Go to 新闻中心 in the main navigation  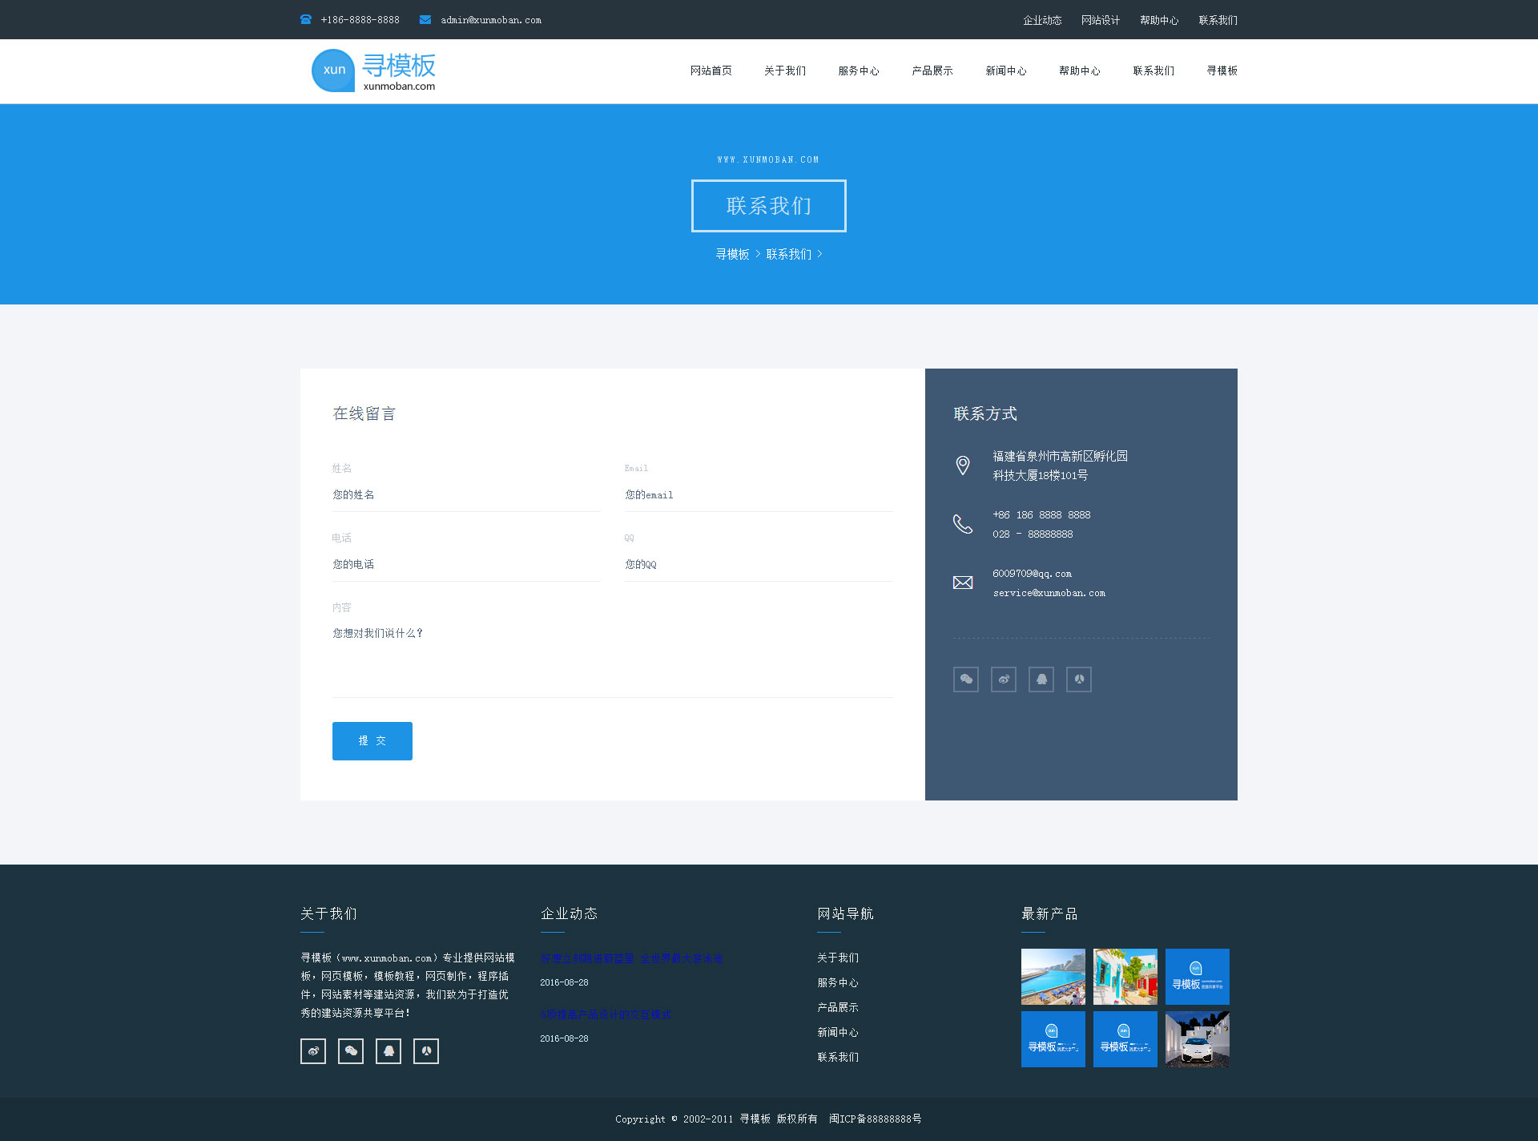1006,71
